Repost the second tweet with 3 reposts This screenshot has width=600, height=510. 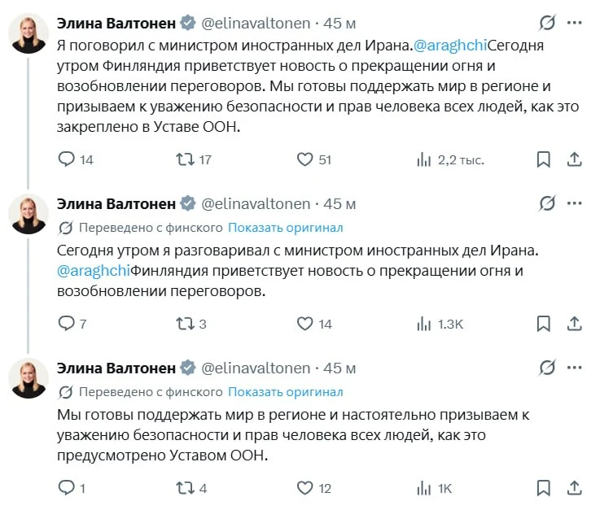tap(186, 324)
